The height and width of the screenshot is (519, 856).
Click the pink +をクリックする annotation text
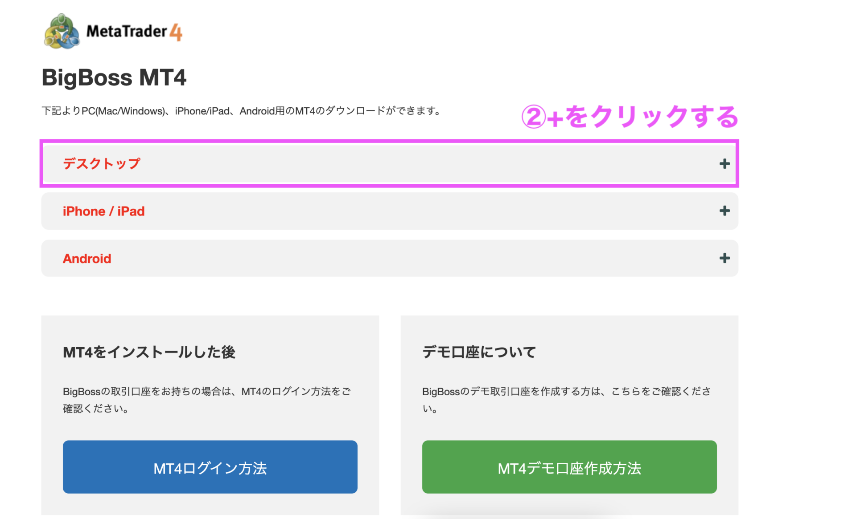tap(643, 117)
